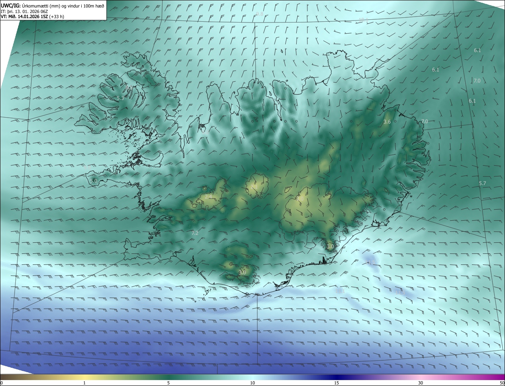Click the "50" tick on the colour scale
Viewport: 505px width, 386px height.
pos(502,383)
